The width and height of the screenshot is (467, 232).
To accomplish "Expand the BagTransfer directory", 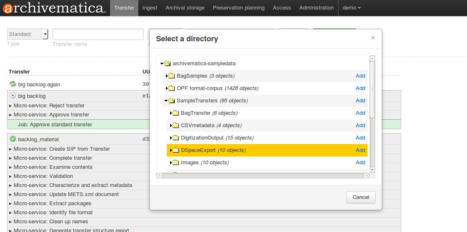I will (x=171, y=113).
